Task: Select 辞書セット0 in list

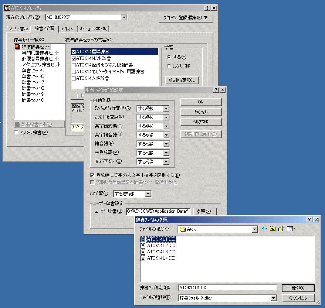Action: (33, 100)
